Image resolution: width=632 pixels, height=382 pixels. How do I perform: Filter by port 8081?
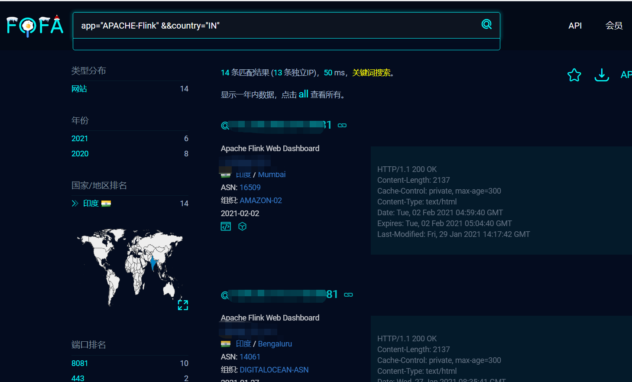(x=80, y=363)
